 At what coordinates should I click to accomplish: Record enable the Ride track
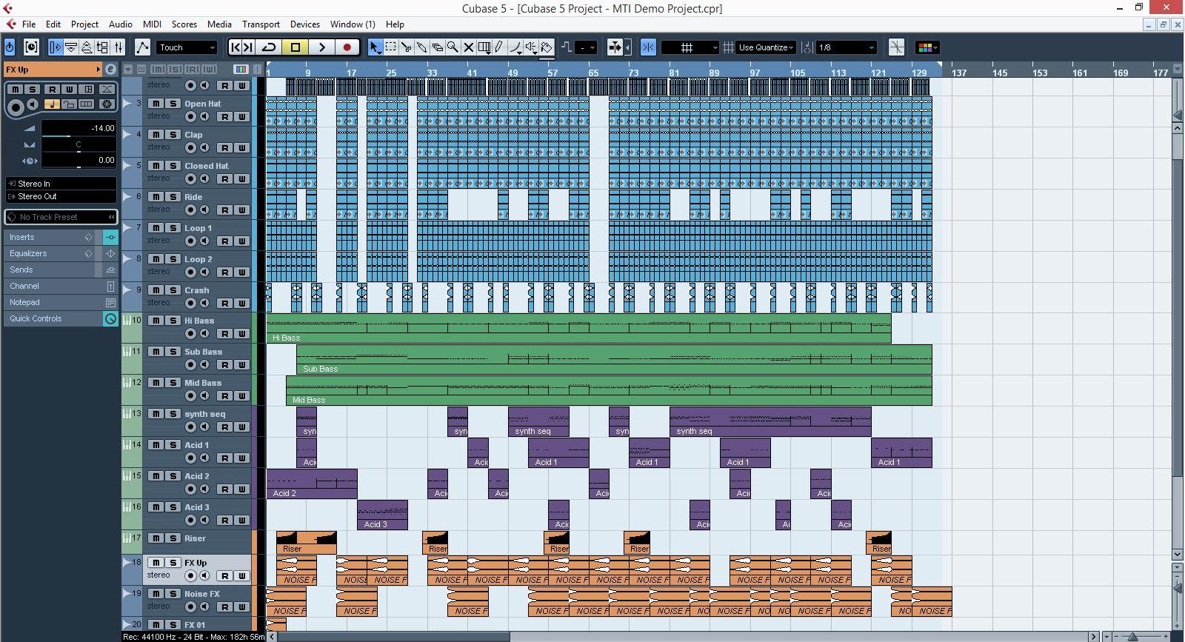190,210
